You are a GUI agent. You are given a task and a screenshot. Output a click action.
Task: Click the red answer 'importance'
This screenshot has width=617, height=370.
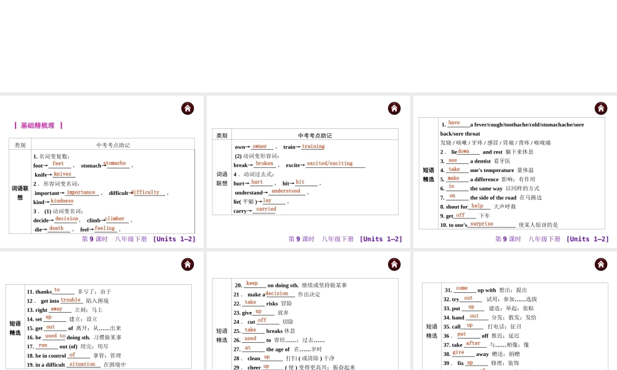click(x=81, y=192)
